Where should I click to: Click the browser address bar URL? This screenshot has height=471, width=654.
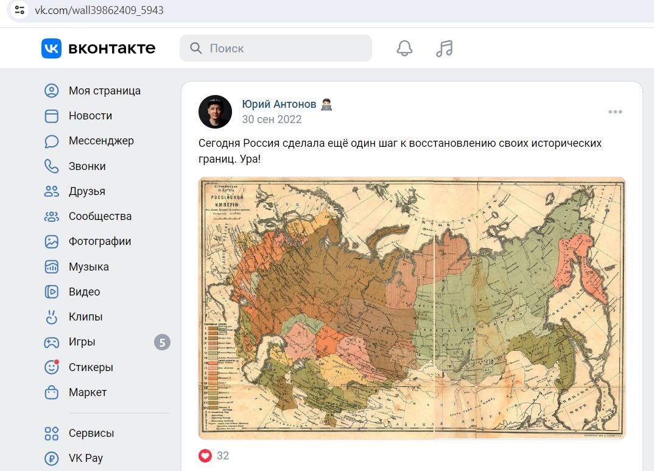coord(99,10)
